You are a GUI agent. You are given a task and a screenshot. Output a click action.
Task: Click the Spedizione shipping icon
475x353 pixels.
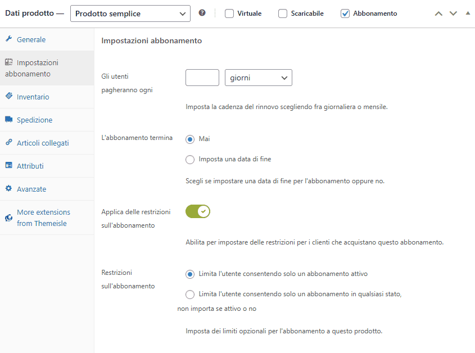(x=8, y=119)
